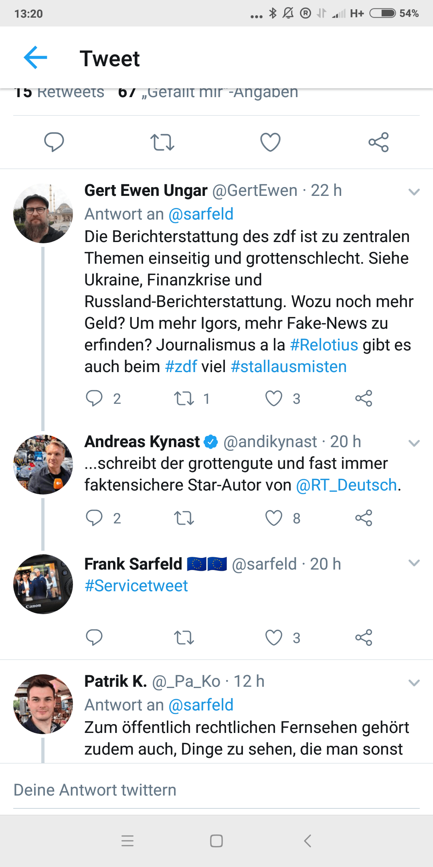Open options for Gert Ewen Ungar's tweet

point(414,192)
